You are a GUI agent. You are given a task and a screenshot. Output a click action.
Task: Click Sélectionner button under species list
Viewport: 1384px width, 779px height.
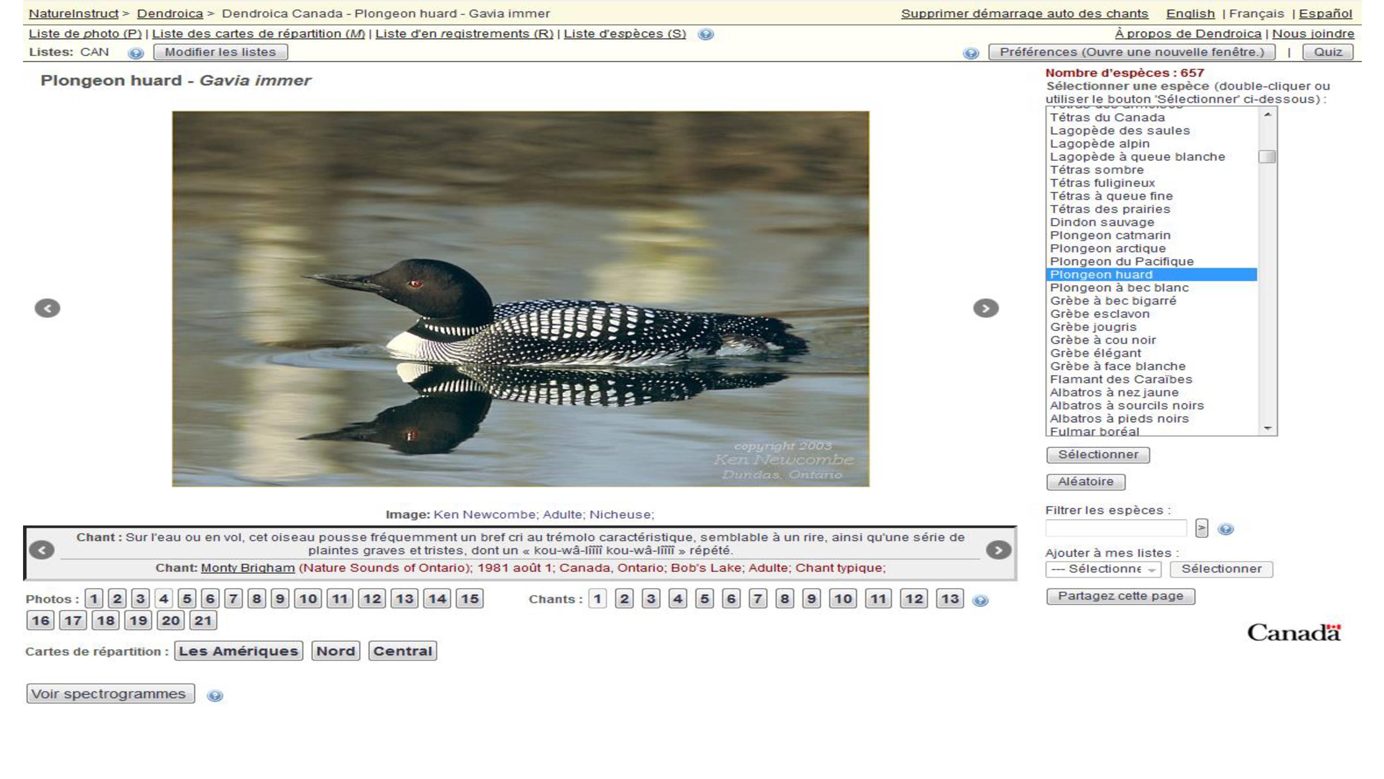tap(1098, 455)
